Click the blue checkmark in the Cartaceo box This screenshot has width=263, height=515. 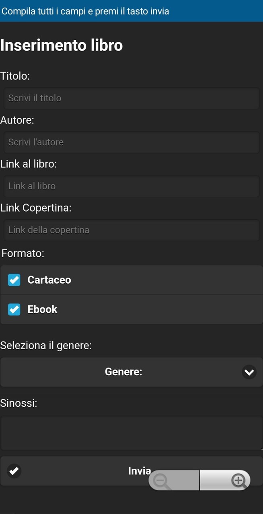pos(14,280)
